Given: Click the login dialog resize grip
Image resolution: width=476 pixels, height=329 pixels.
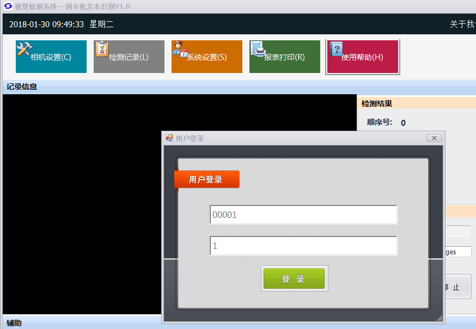Looking at the screenshot, I should (x=440, y=318).
